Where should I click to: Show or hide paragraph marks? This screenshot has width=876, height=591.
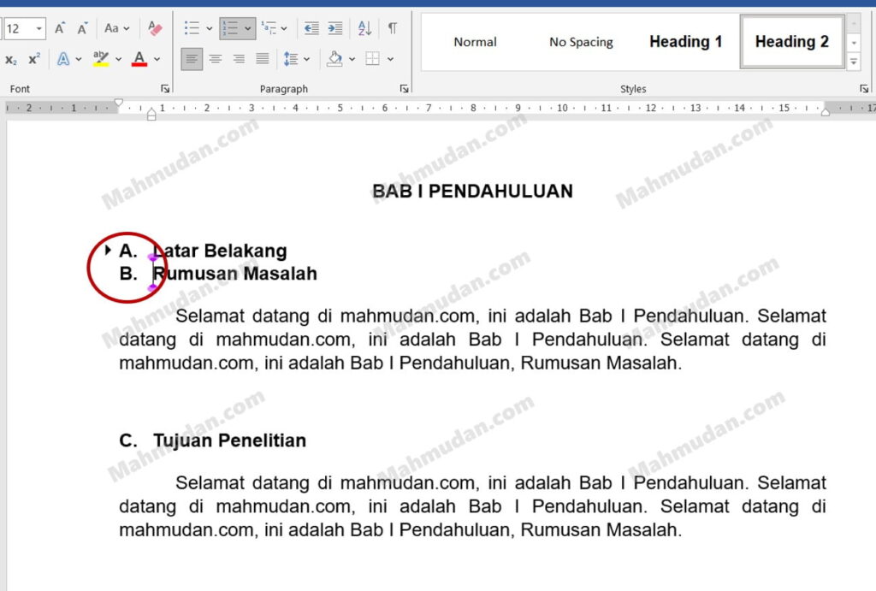point(392,28)
